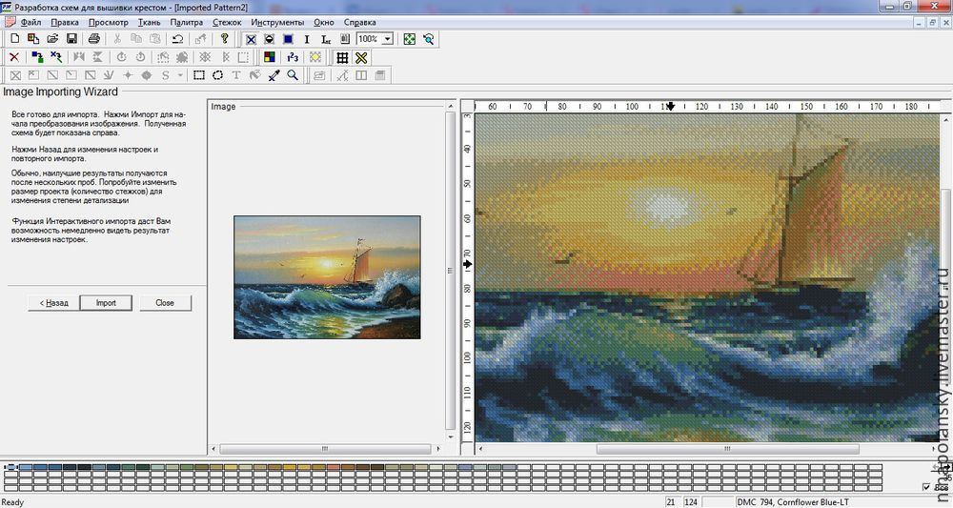This screenshot has width=953, height=508.
Task: Click Image pane scroll-right arrow
Action: click(x=438, y=449)
